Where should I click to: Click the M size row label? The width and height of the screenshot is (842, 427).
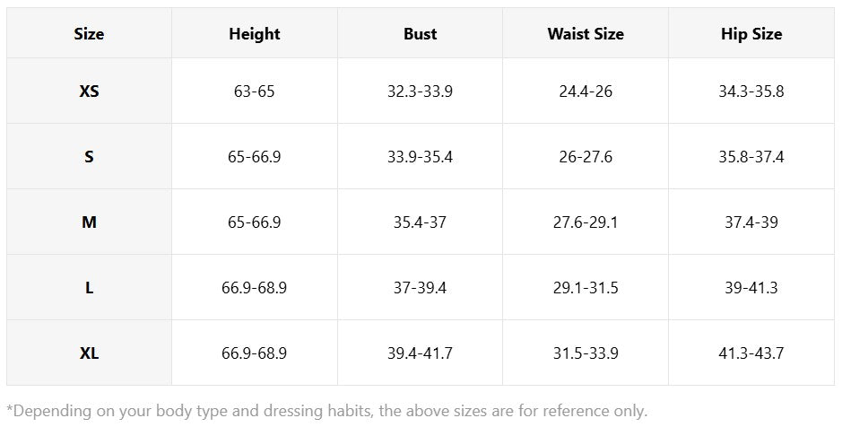pos(89,222)
